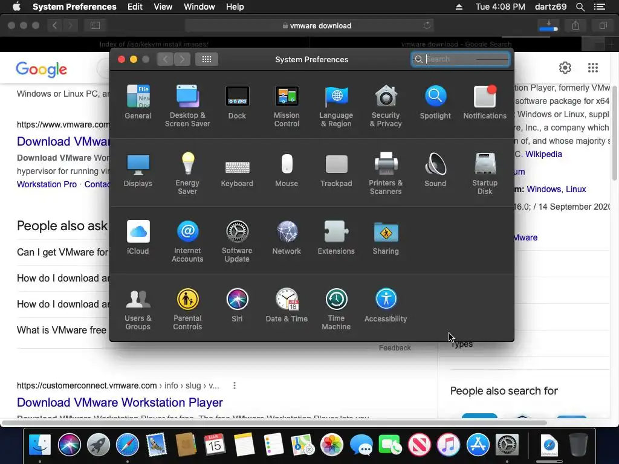Open the Extensions preferences pane
This screenshot has width=619, height=464.
336,237
